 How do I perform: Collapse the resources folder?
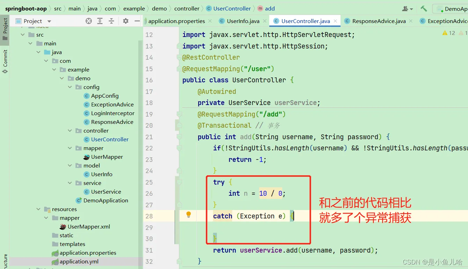pos(38,209)
